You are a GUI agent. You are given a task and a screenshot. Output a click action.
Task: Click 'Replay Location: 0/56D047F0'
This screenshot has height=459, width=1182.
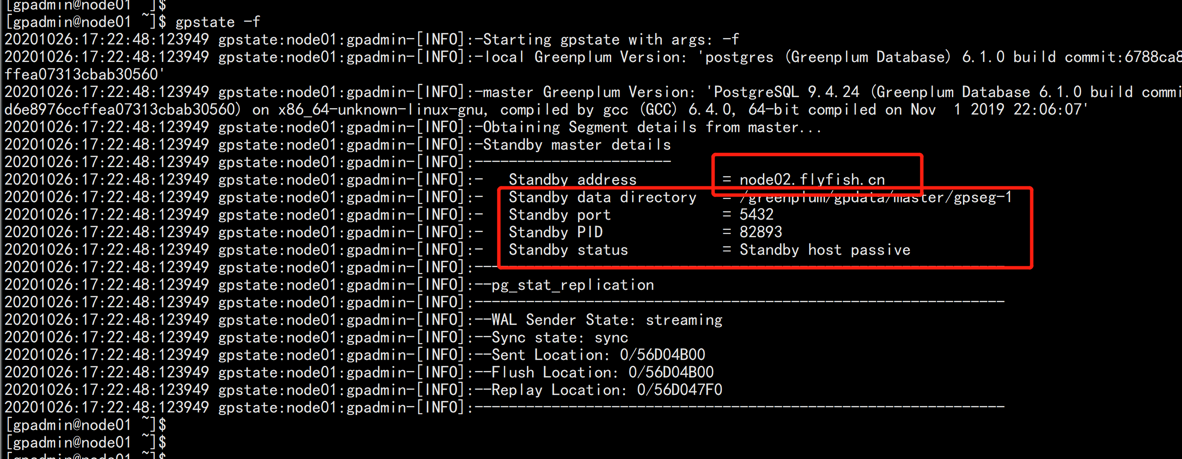click(x=606, y=390)
